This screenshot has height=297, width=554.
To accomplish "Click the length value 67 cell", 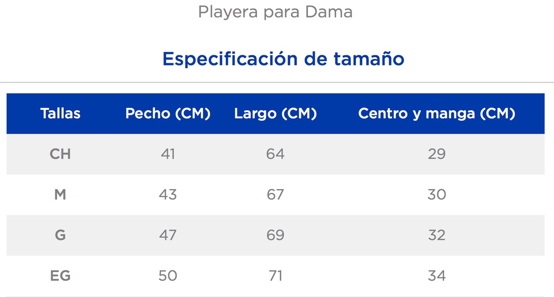I will tap(275, 195).
